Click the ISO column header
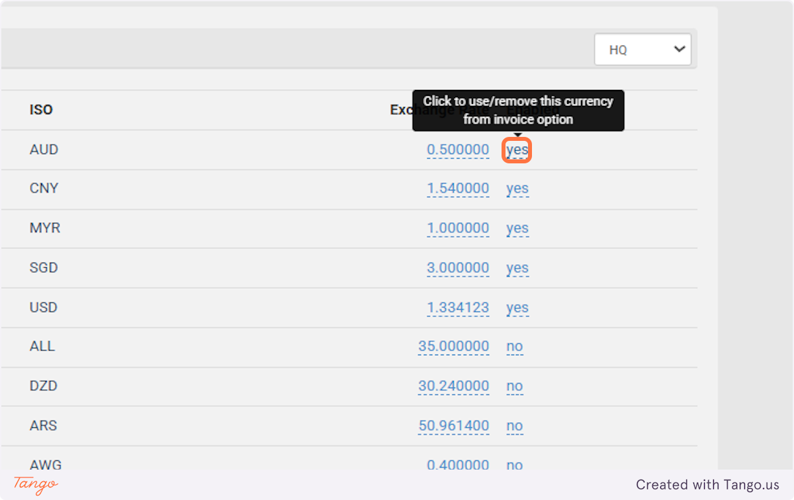794x500 pixels. [x=41, y=110]
